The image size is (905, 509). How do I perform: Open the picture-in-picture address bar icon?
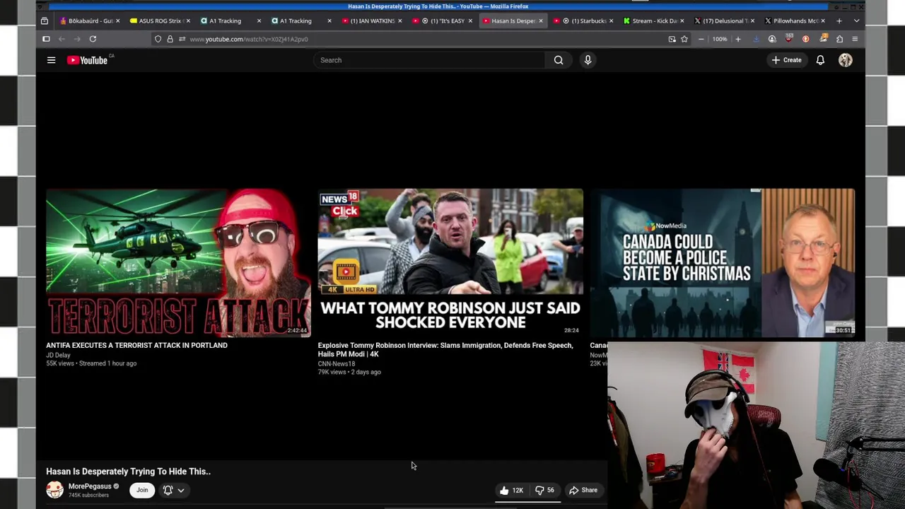672,39
